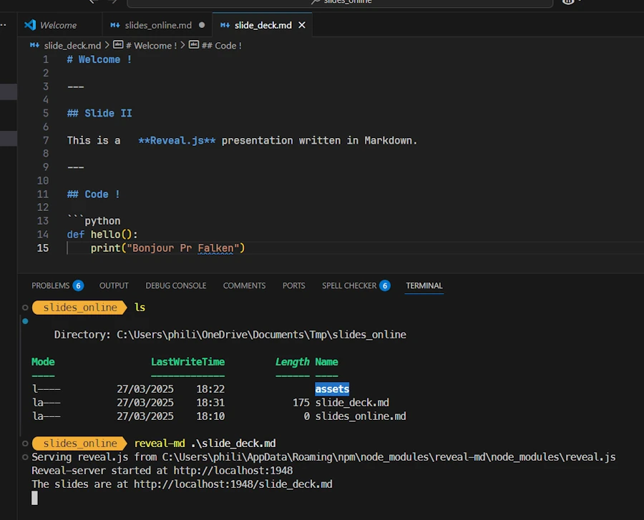The height and width of the screenshot is (520, 644).
Task: Open the Welcome tab
Action: [x=58, y=26]
